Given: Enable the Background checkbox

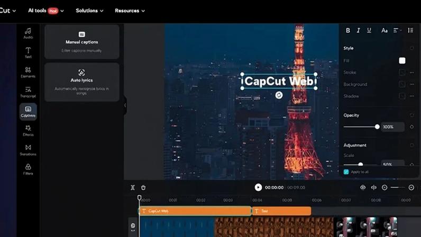Looking at the screenshot, I should (x=402, y=84).
